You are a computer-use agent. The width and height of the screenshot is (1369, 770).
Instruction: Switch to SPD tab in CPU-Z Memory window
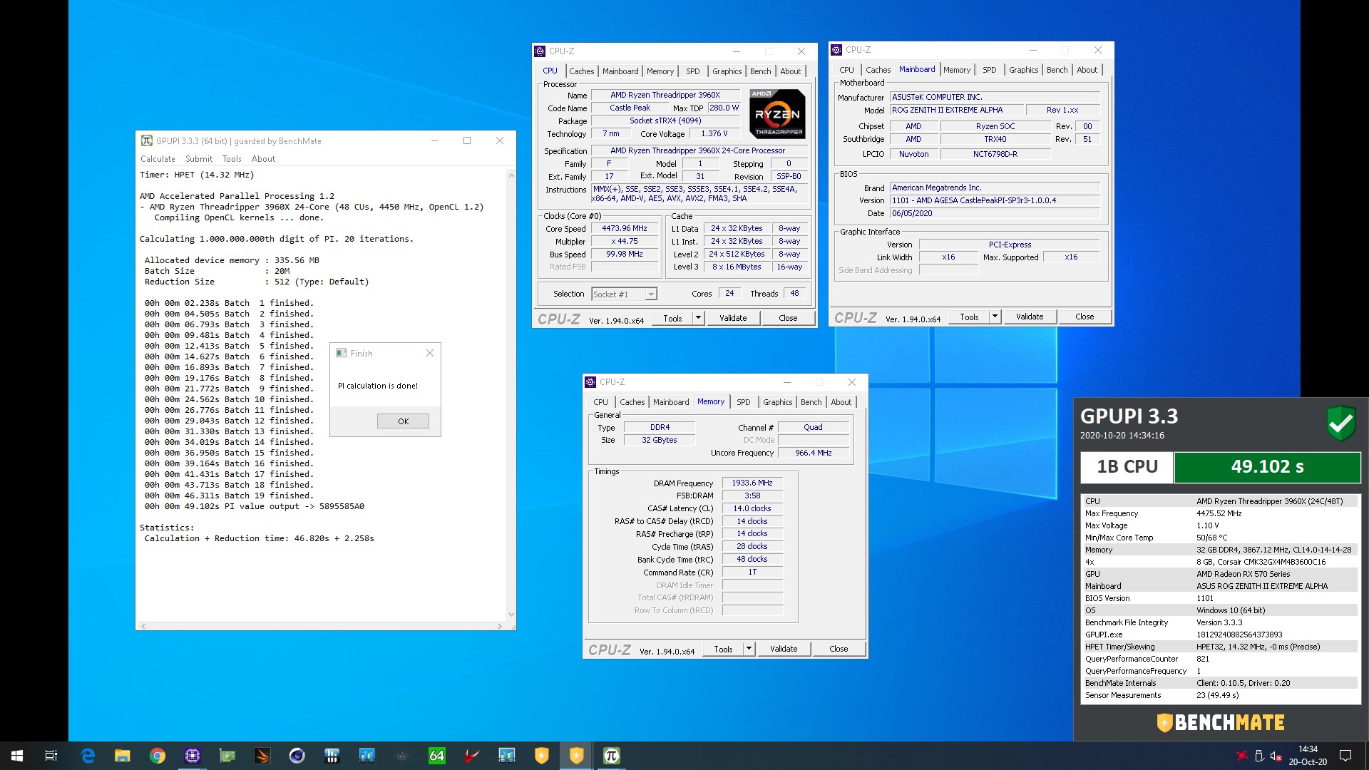743,402
